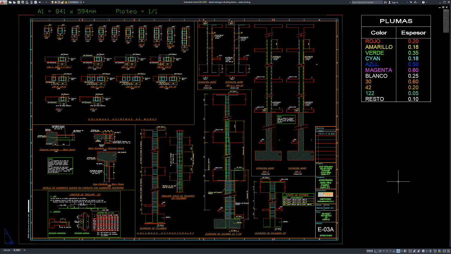This screenshot has width=451, height=254.
Task: Click the Help question mark icon
Action: pos(423,2)
